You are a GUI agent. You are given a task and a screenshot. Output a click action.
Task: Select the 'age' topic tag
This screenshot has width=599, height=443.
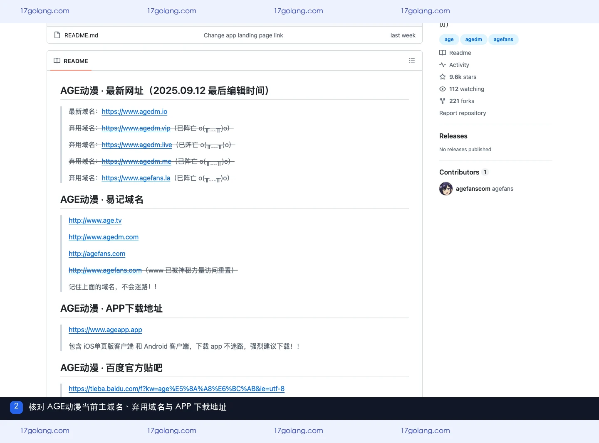pyautogui.click(x=449, y=39)
